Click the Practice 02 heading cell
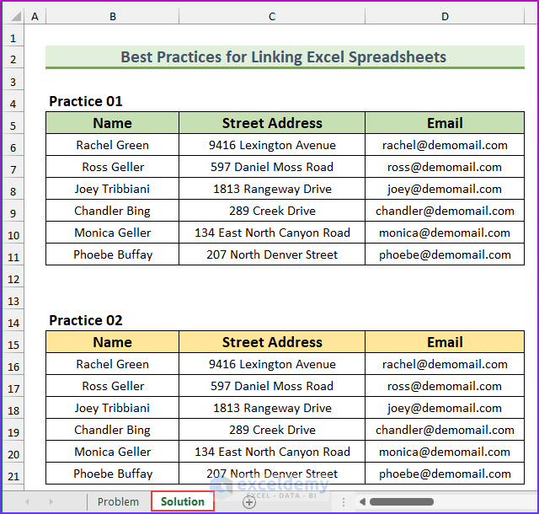This screenshot has width=539, height=514. point(112,320)
